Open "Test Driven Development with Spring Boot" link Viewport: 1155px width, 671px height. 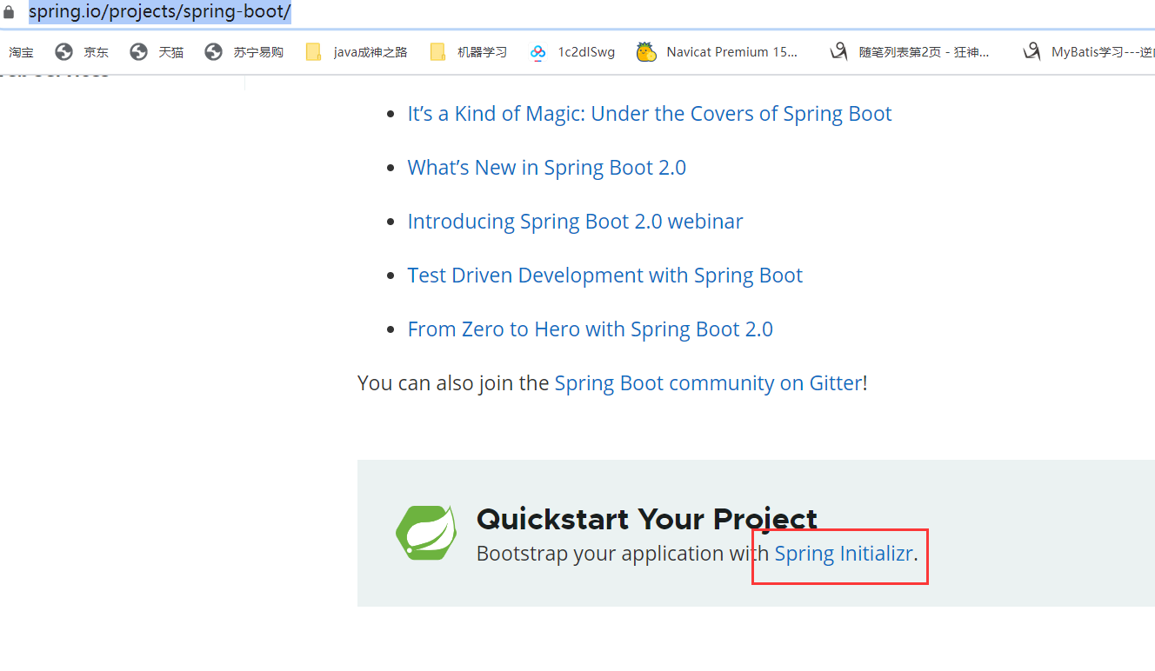(x=605, y=276)
